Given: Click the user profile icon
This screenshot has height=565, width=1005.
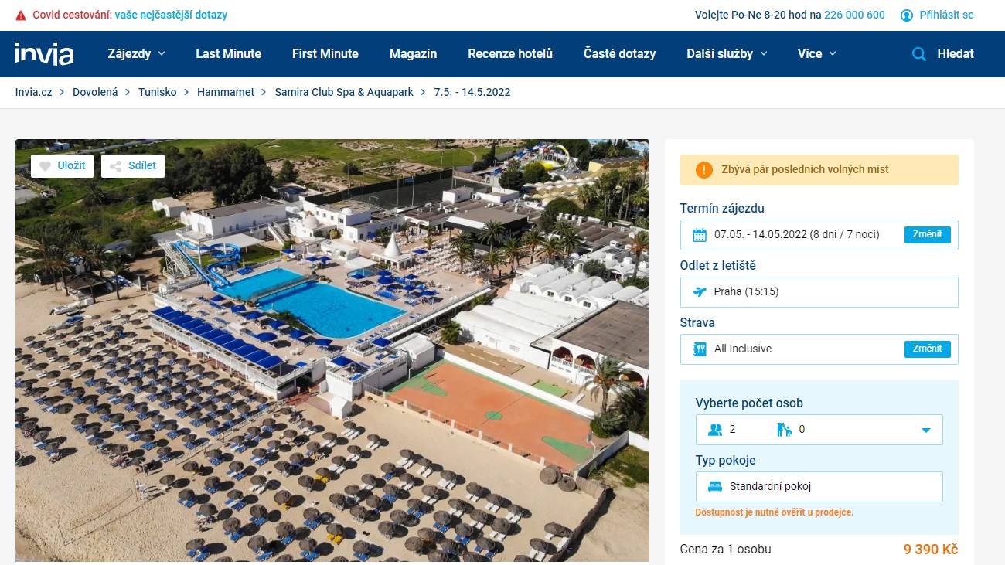Looking at the screenshot, I should point(907,15).
